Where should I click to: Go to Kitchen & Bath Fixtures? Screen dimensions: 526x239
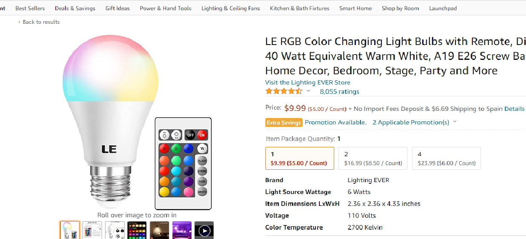coord(299,8)
